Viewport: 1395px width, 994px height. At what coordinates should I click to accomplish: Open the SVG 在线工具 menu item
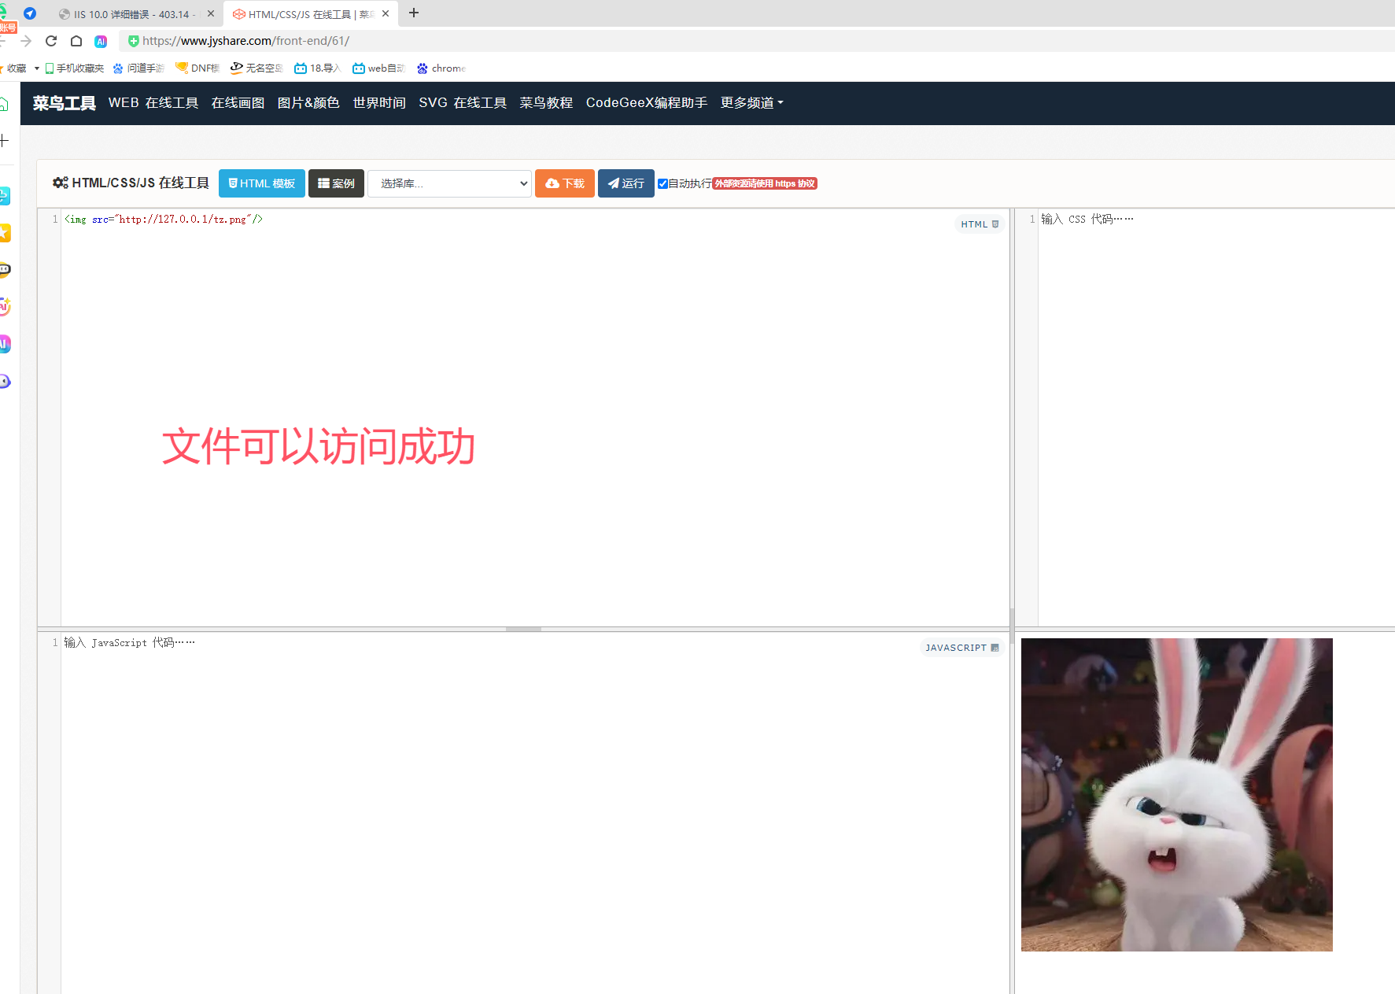coord(463,103)
